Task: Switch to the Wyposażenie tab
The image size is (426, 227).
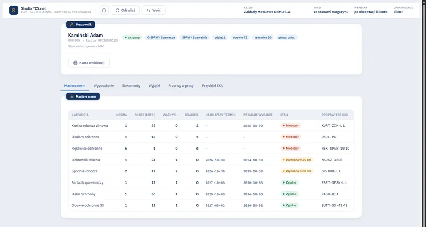Action: coord(104,86)
